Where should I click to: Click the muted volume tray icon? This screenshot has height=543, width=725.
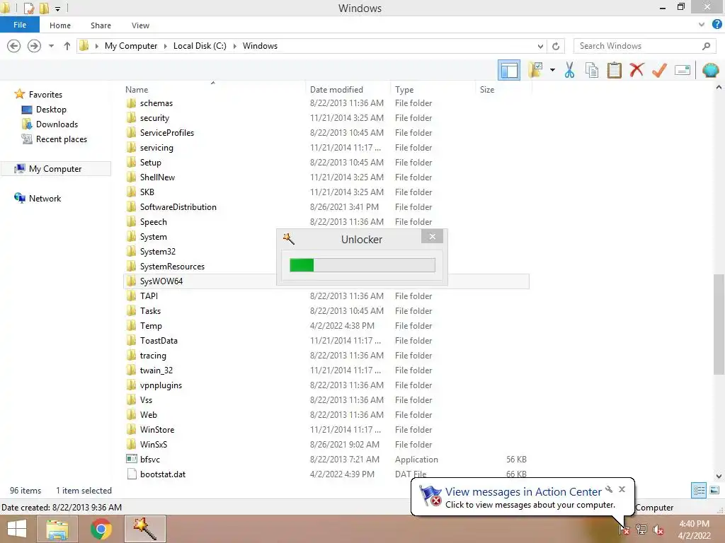(x=658, y=530)
